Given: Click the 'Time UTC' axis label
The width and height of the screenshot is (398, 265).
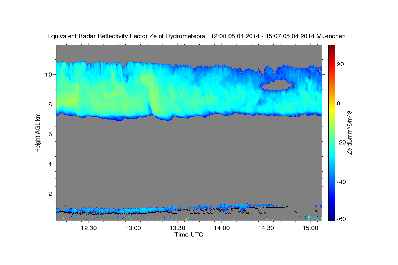Looking at the screenshot, I should pos(189,235).
